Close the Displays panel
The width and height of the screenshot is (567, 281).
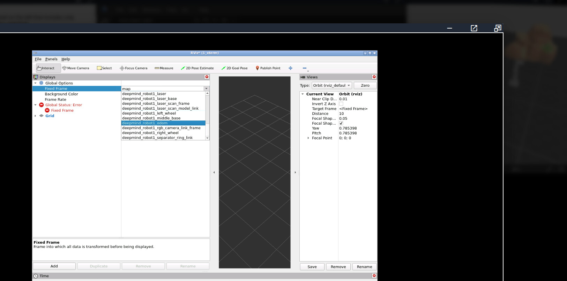click(207, 77)
